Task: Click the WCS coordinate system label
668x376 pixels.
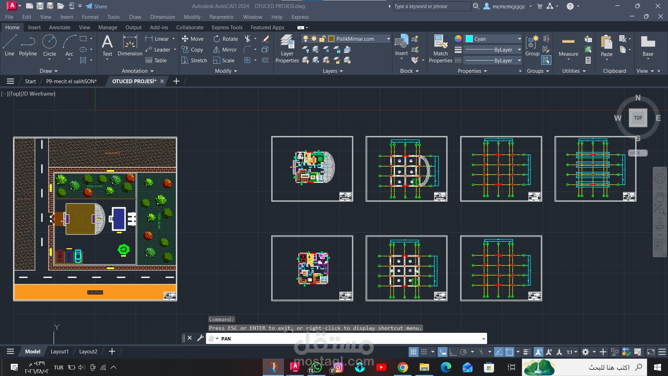Action: tap(637, 153)
